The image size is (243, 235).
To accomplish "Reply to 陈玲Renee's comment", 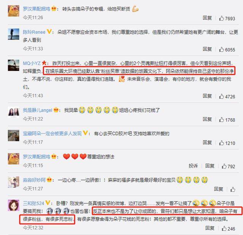I will pos(207,49).
